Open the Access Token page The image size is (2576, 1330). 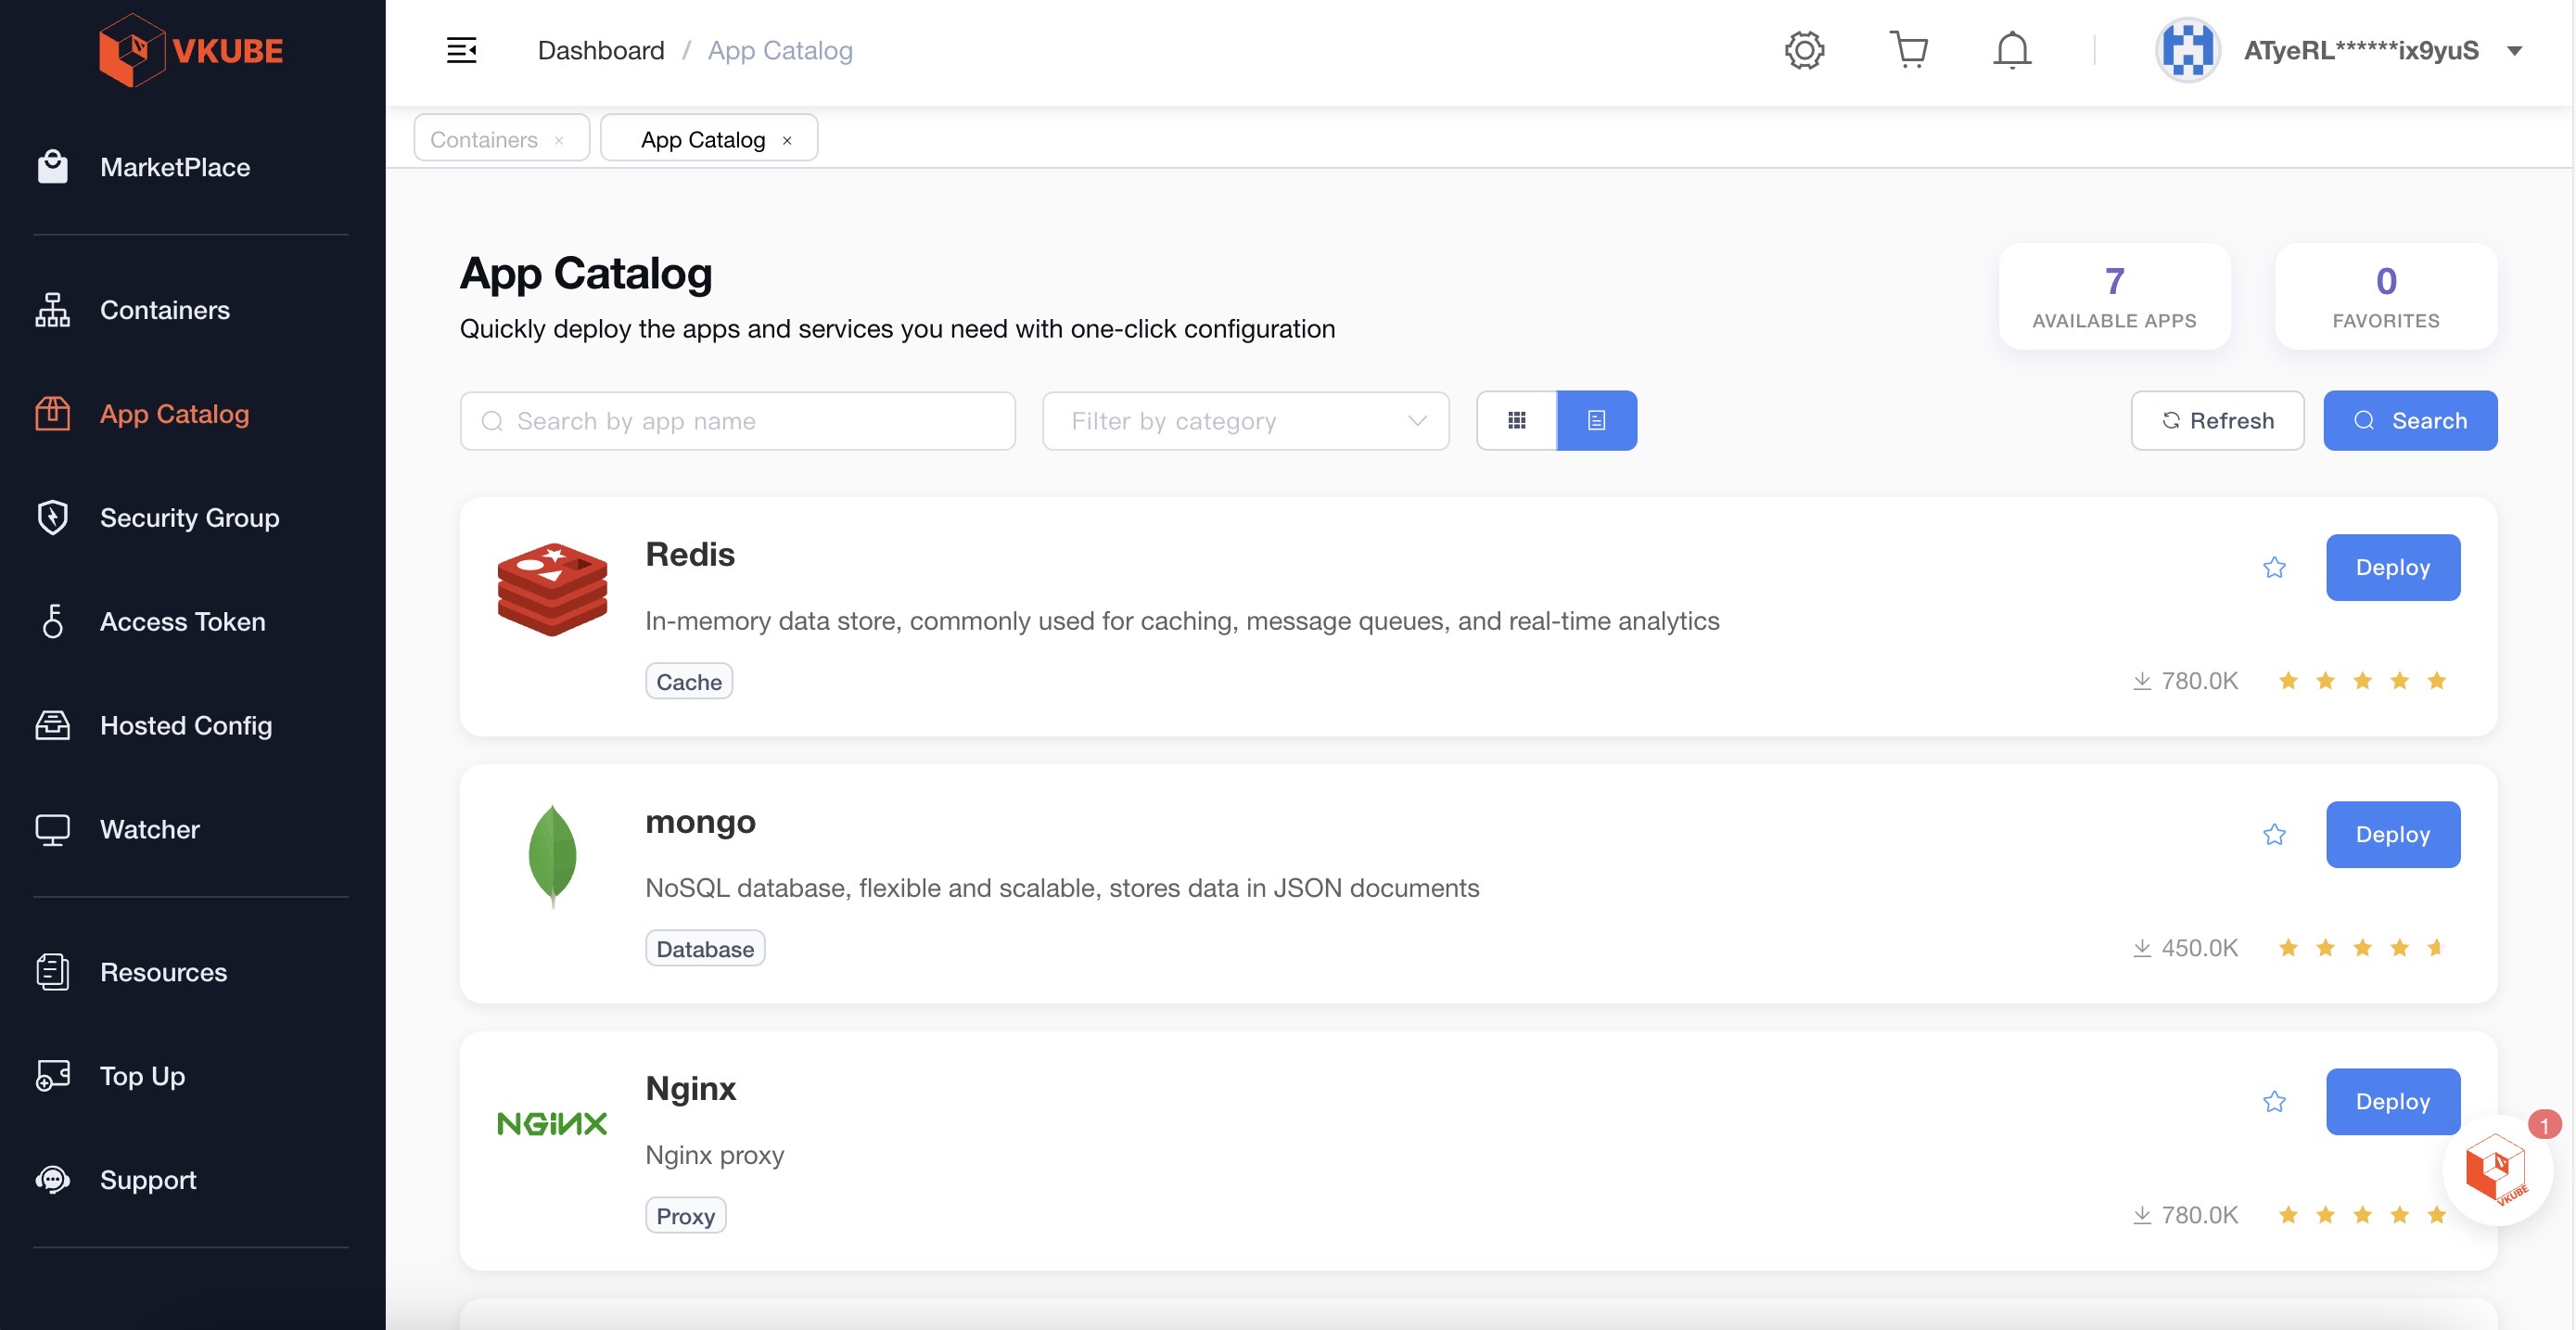click(182, 621)
